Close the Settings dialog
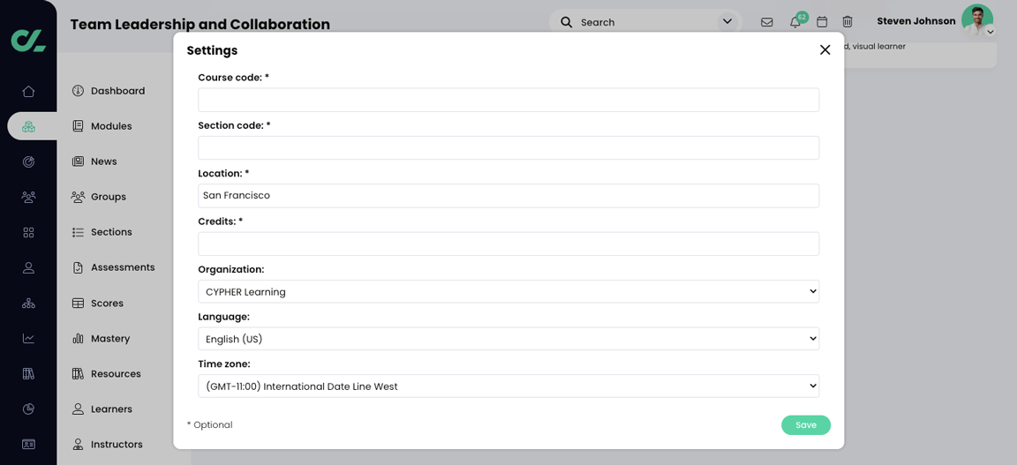 [825, 50]
